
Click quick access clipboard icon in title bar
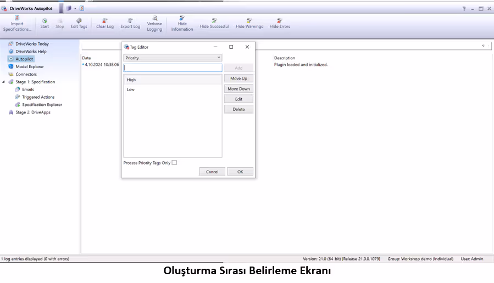[82, 8]
